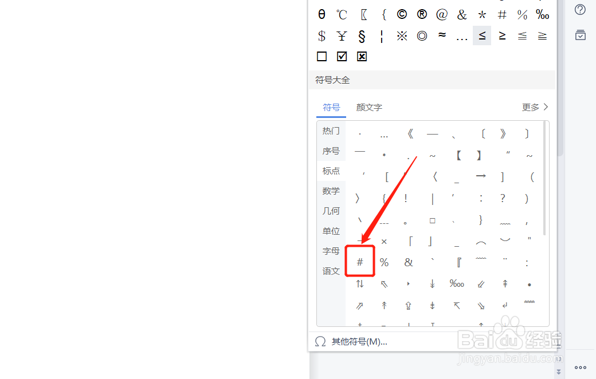This screenshot has width=596, height=379.
Task: Insert the approximately equal ≈ symbol
Action: pyautogui.click(x=442, y=35)
